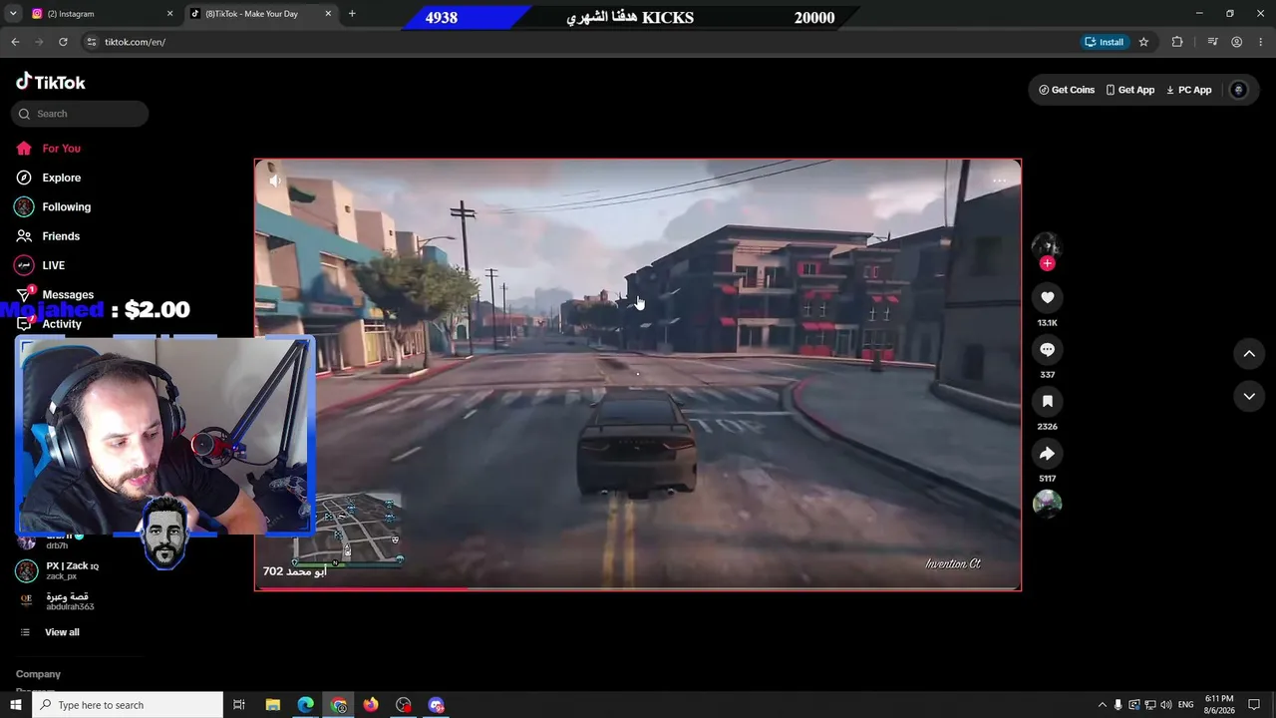Viewport: 1276px width, 718px height.
Task: Open the system volume control
Action: point(1166,705)
